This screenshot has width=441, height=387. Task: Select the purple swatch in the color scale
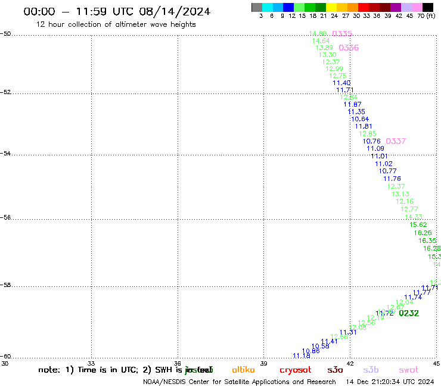(x=396, y=7)
